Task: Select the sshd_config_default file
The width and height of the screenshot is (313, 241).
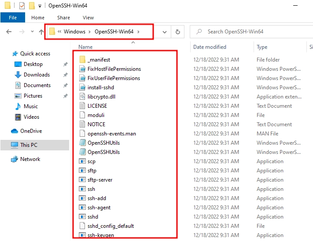Action: [110, 226]
